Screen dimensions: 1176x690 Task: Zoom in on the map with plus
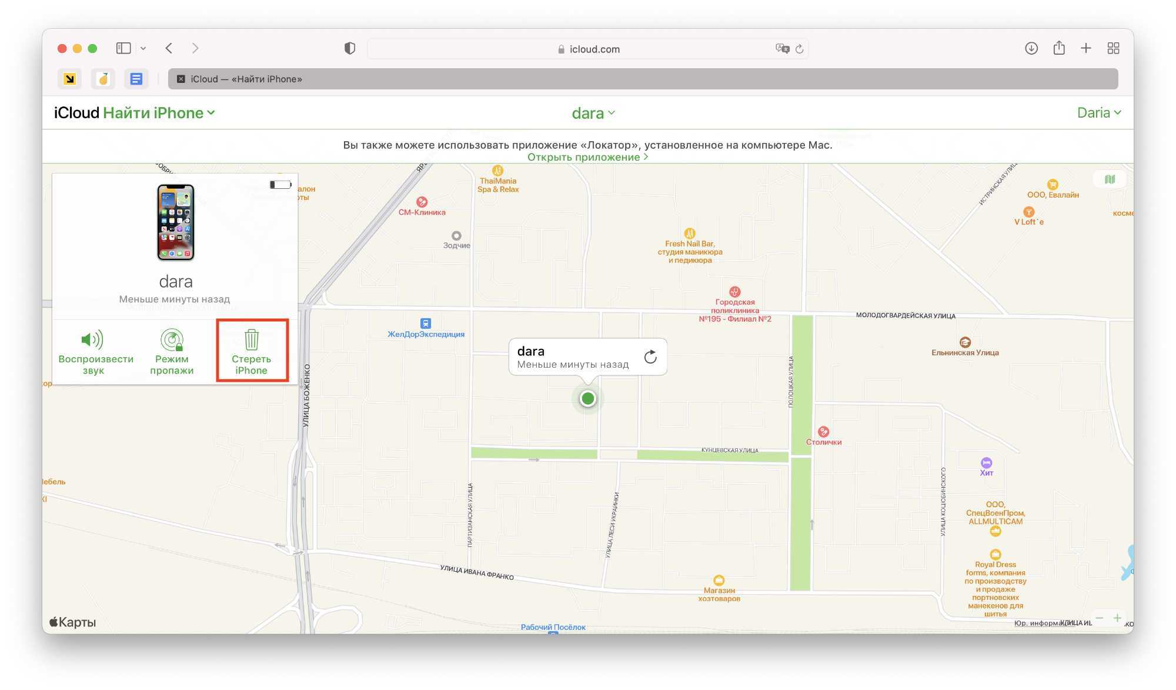pyautogui.click(x=1117, y=618)
